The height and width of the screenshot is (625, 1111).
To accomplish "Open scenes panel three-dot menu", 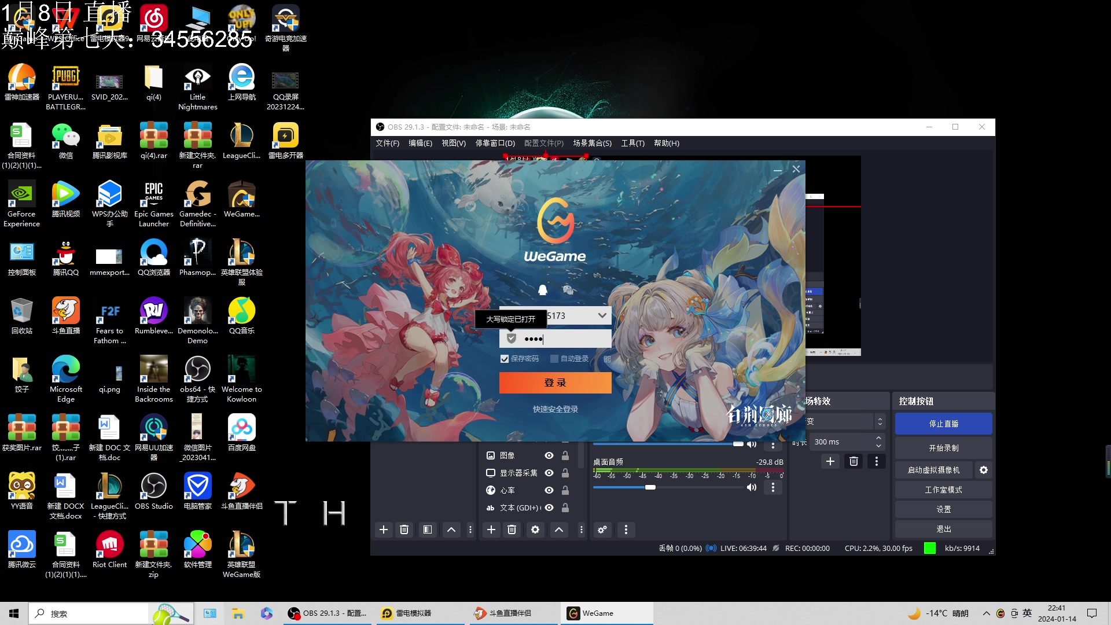I will pyautogui.click(x=470, y=530).
